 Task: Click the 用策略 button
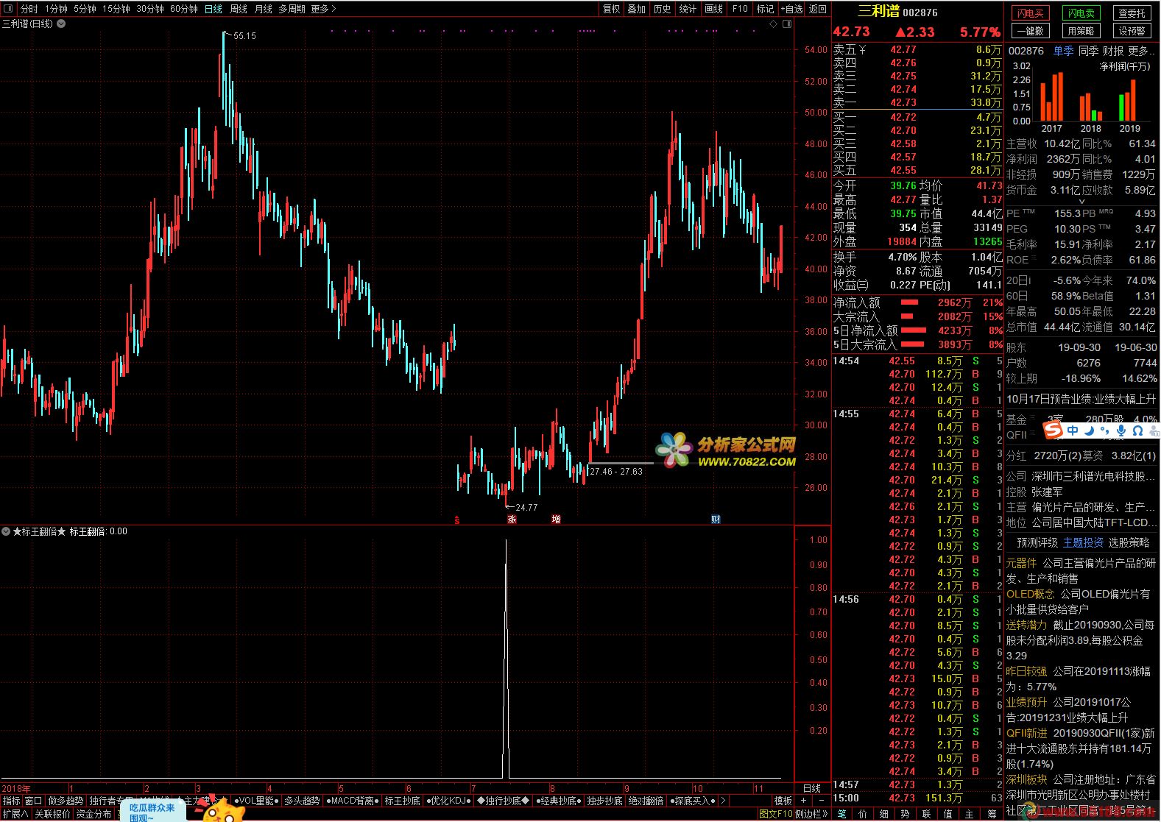tap(1081, 31)
